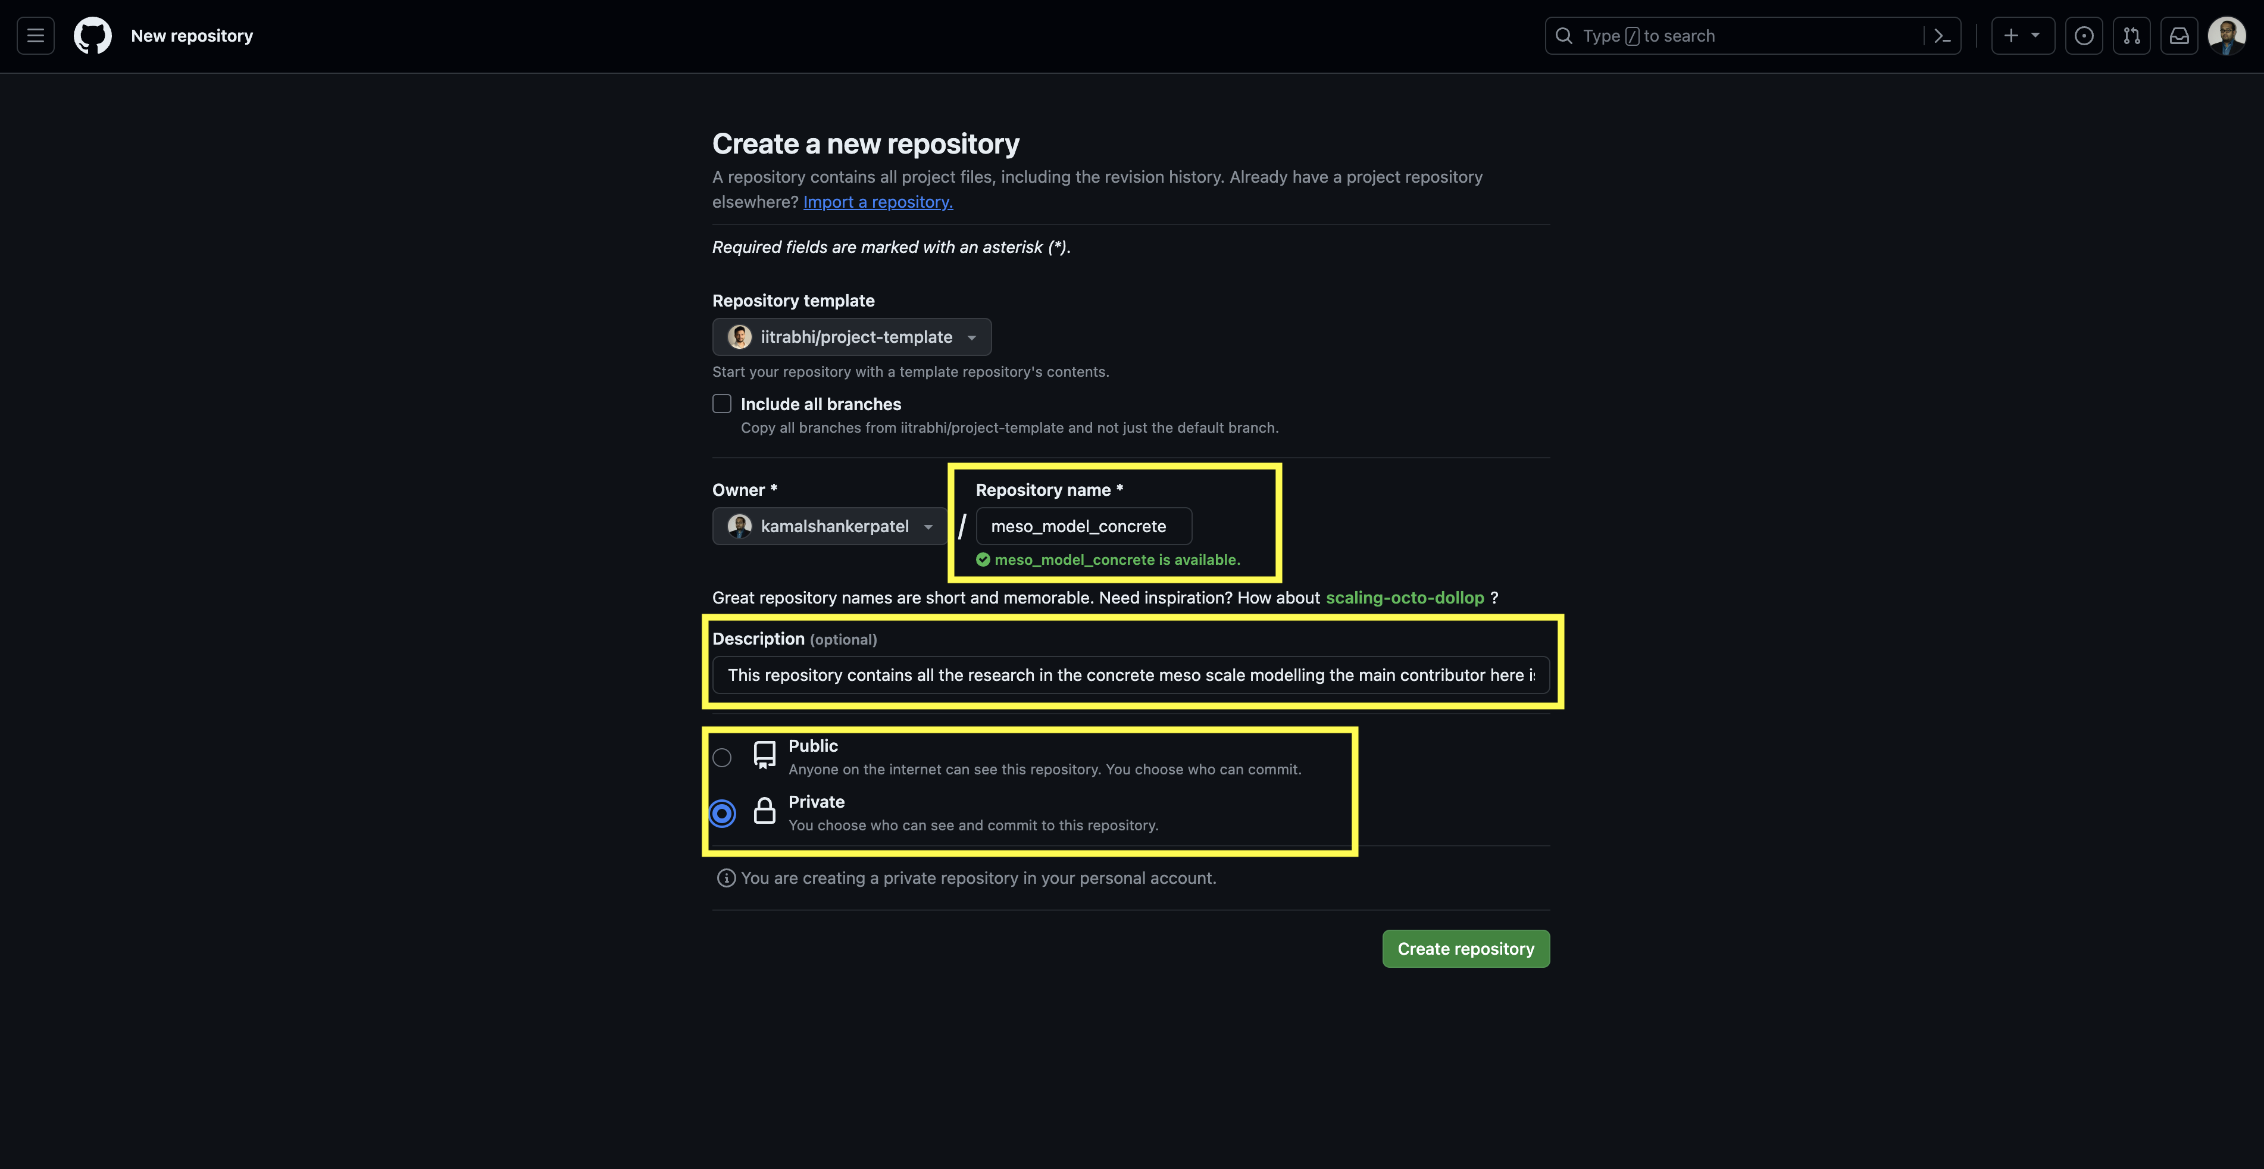Click the GitHub octocat logo
Viewport: 2264px width, 1169px height.
pos(92,36)
